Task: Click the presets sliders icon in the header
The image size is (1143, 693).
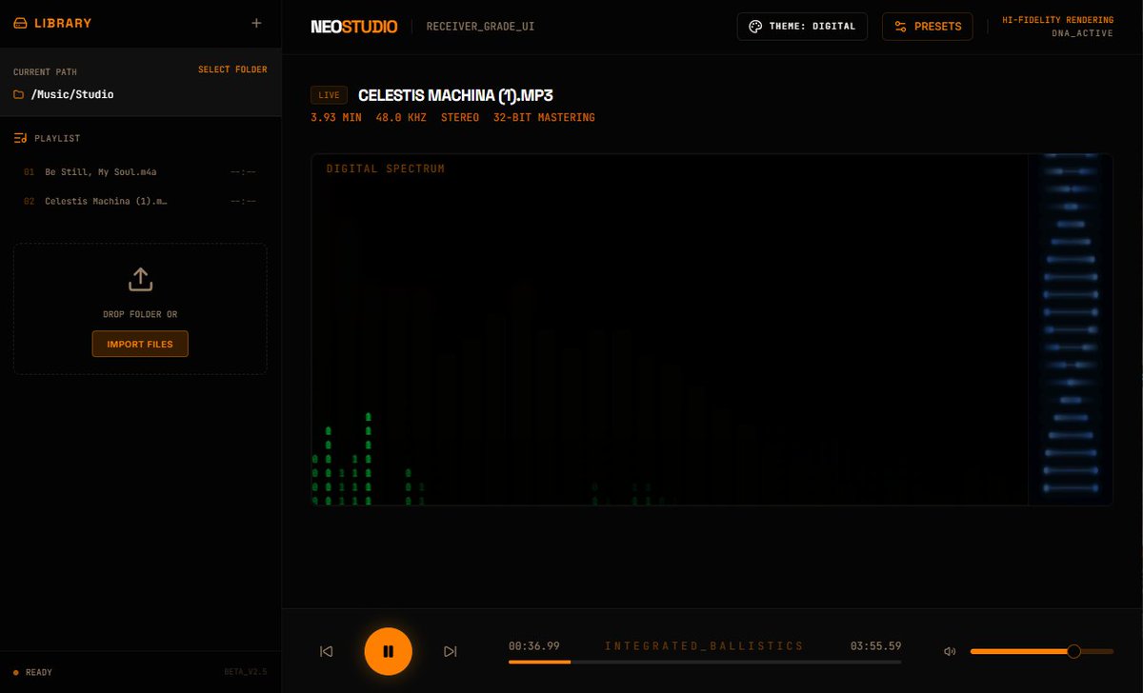Action: (x=899, y=26)
